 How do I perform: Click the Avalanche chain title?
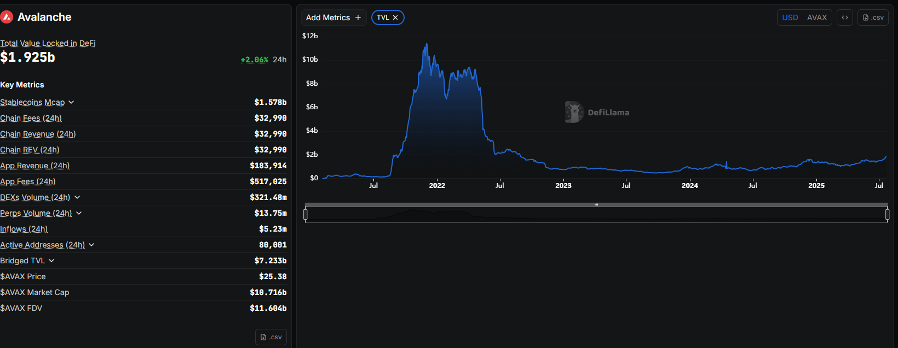(44, 17)
